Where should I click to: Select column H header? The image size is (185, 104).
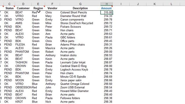pos(107,4)
